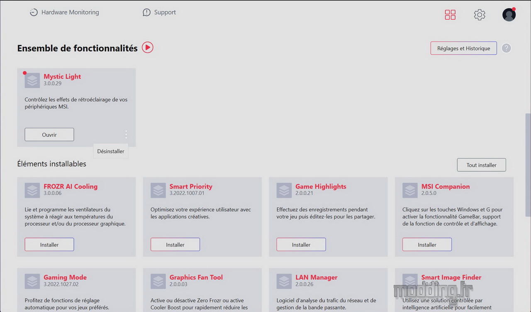Click FROZR AI Cooling version 3.0.0.06
The width and height of the screenshot is (531, 312).
[53, 193]
